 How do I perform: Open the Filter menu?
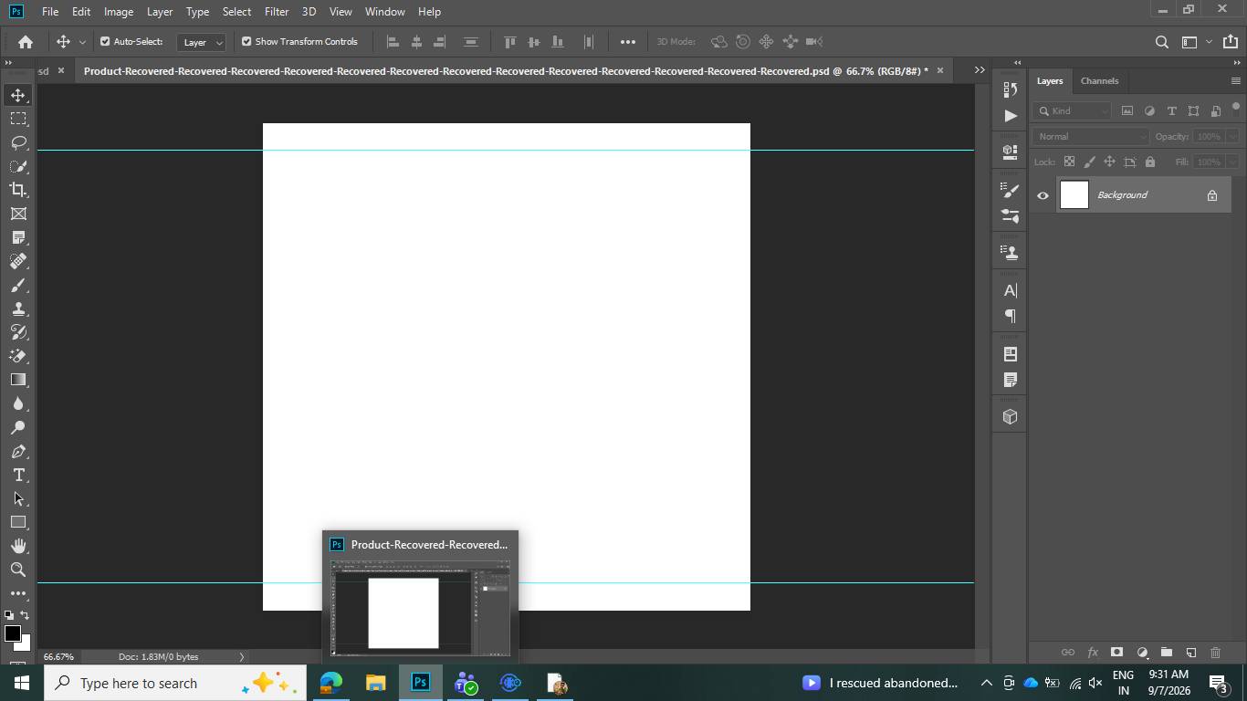[x=277, y=12]
